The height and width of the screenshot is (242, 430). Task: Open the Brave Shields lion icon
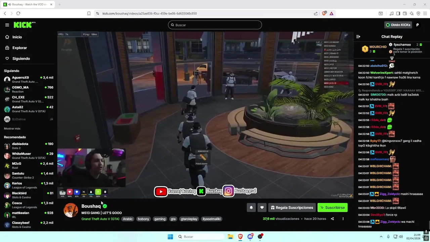[324, 13]
